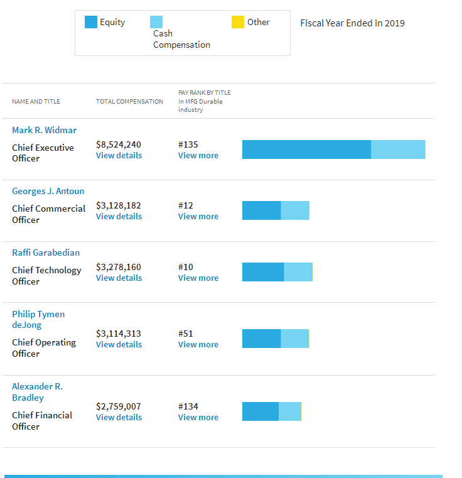Click the $3,278,160 total compensation value

pos(119,267)
